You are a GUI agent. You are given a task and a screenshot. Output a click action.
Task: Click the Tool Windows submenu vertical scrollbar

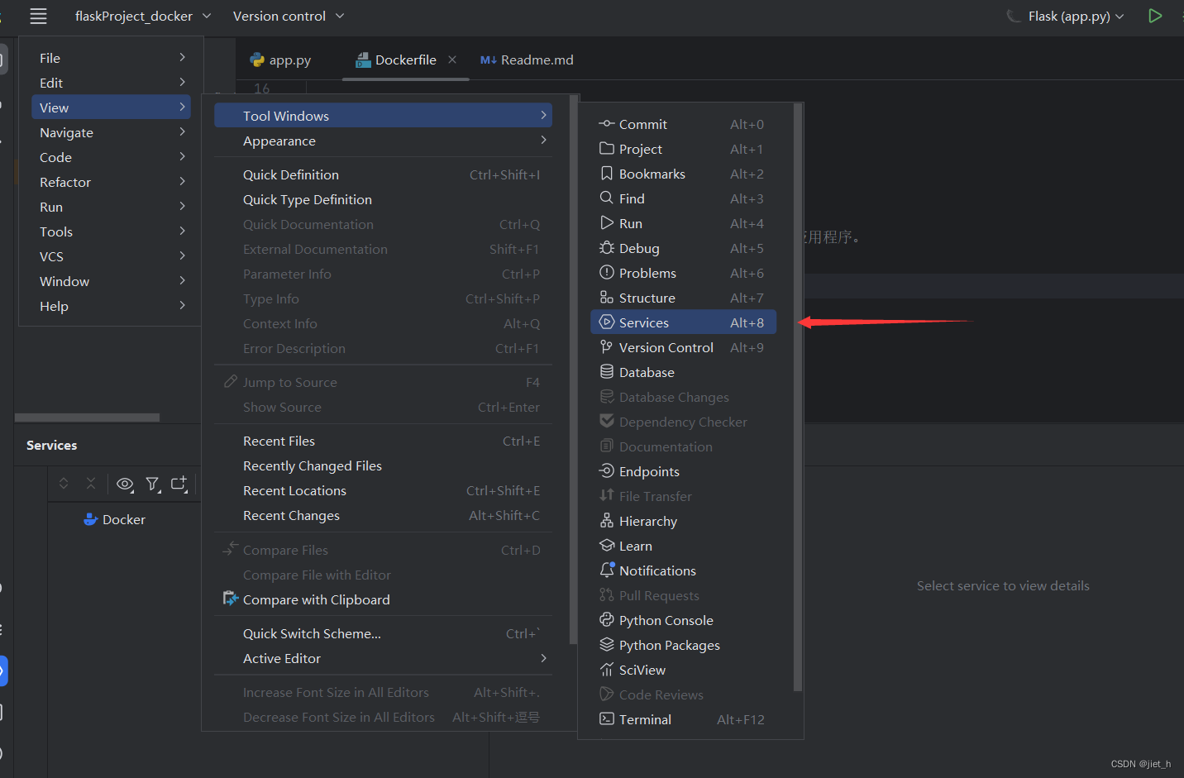click(x=798, y=397)
